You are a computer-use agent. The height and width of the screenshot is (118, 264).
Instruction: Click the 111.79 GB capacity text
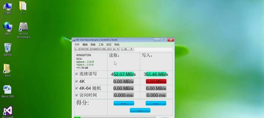coord(82,68)
